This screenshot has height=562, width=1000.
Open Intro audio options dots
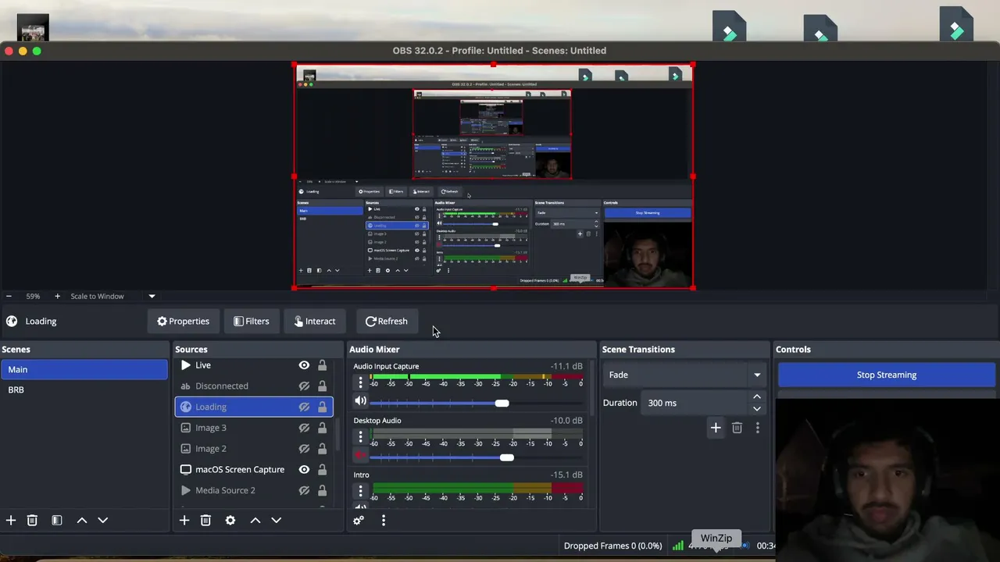[360, 492]
